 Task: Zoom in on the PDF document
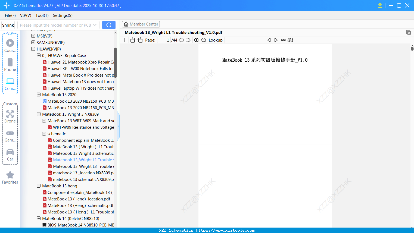click(x=197, y=40)
